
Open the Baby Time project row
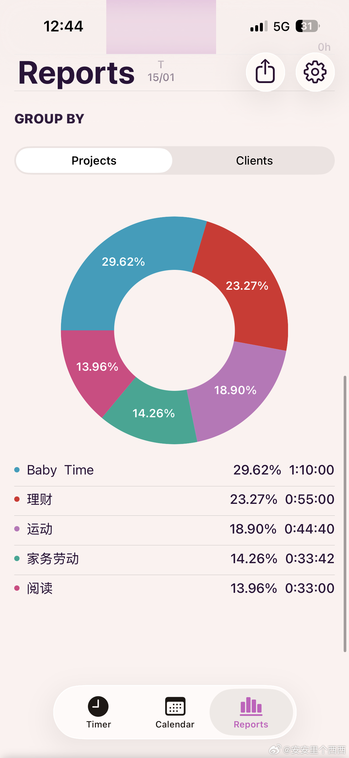(174, 470)
